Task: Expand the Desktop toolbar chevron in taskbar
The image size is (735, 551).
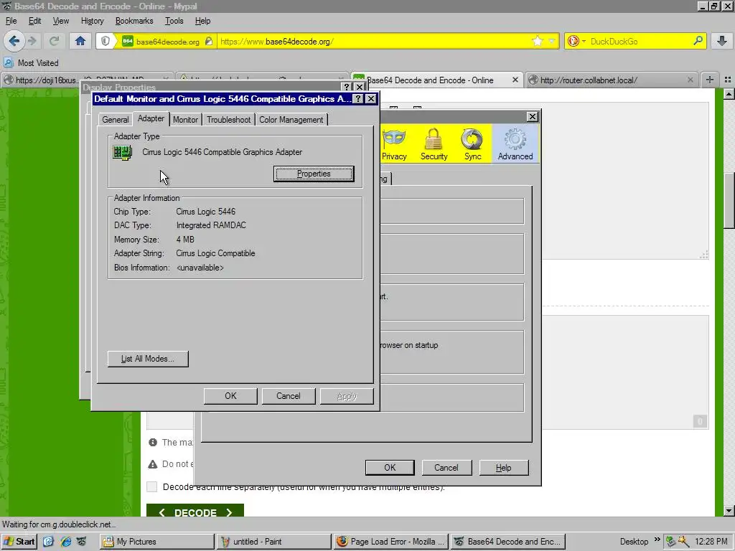Action: point(657,540)
